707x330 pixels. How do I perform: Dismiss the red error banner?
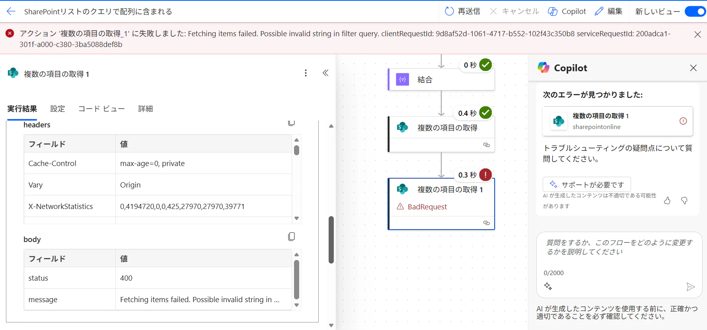(697, 35)
